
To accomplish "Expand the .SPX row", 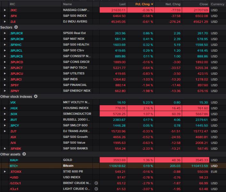I will (5, 16).
